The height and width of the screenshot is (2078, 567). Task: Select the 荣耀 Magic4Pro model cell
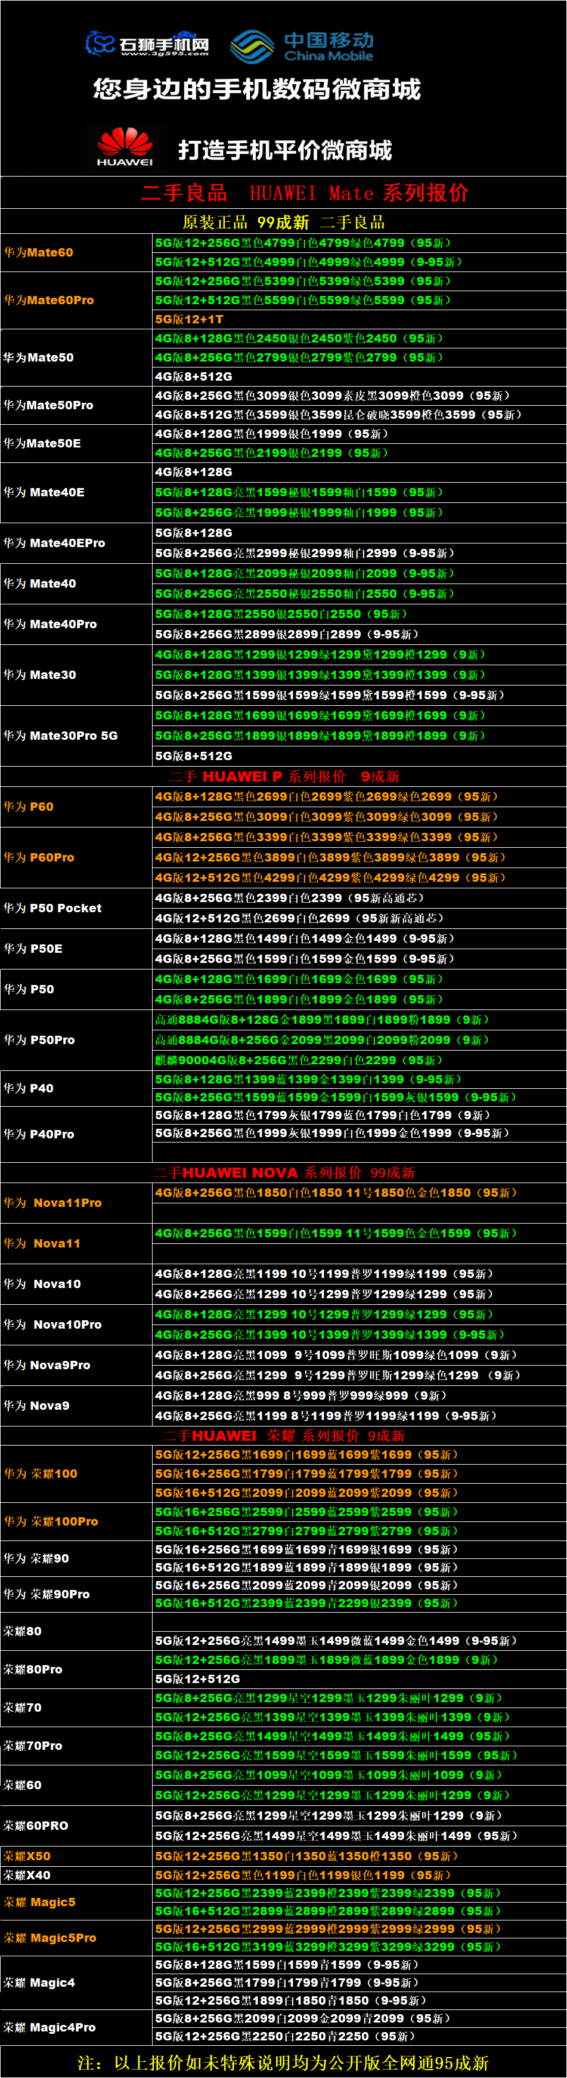click(x=77, y=2027)
